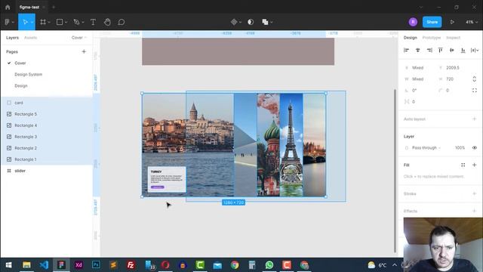Open fill style library icon
483x272 pixels.
coord(463,165)
